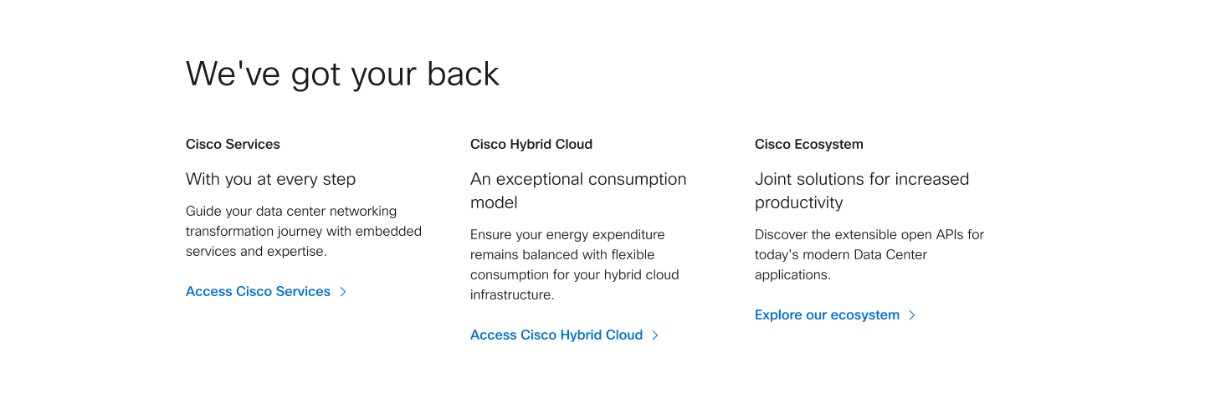The image size is (1205, 399).
Task: Click the words today's modern Data Center
Action: click(x=841, y=255)
